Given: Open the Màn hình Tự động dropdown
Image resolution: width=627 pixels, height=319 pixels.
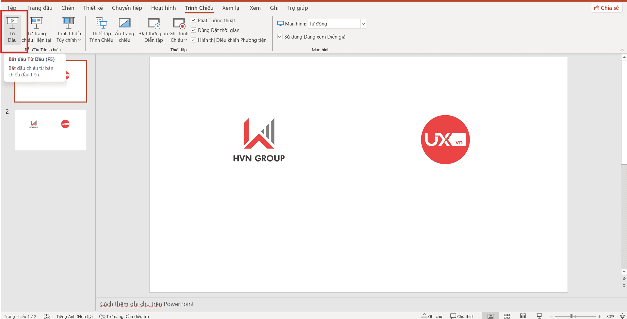Looking at the screenshot, I should (363, 24).
